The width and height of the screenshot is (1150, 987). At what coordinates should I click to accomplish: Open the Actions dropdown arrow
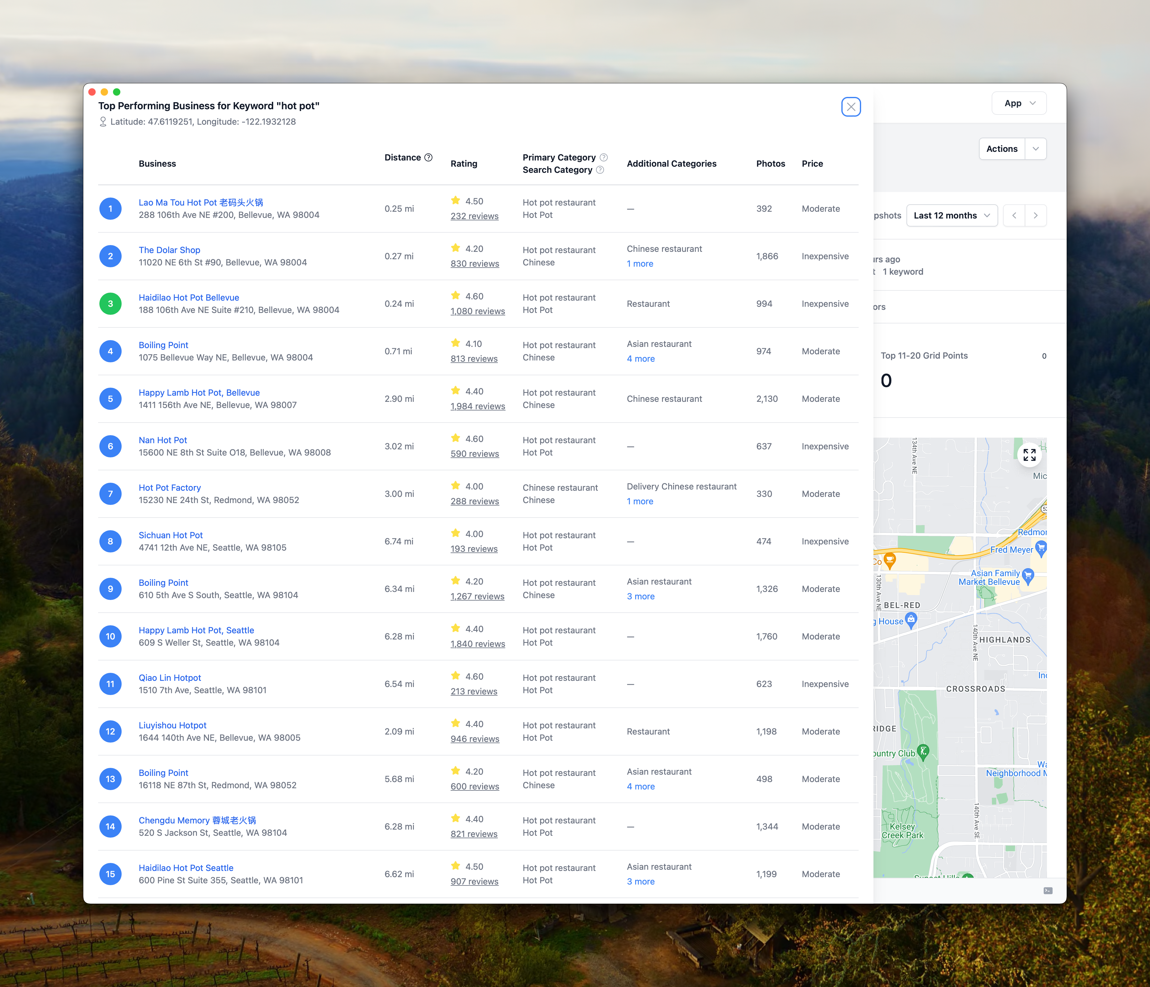[x=1036, y=149]
